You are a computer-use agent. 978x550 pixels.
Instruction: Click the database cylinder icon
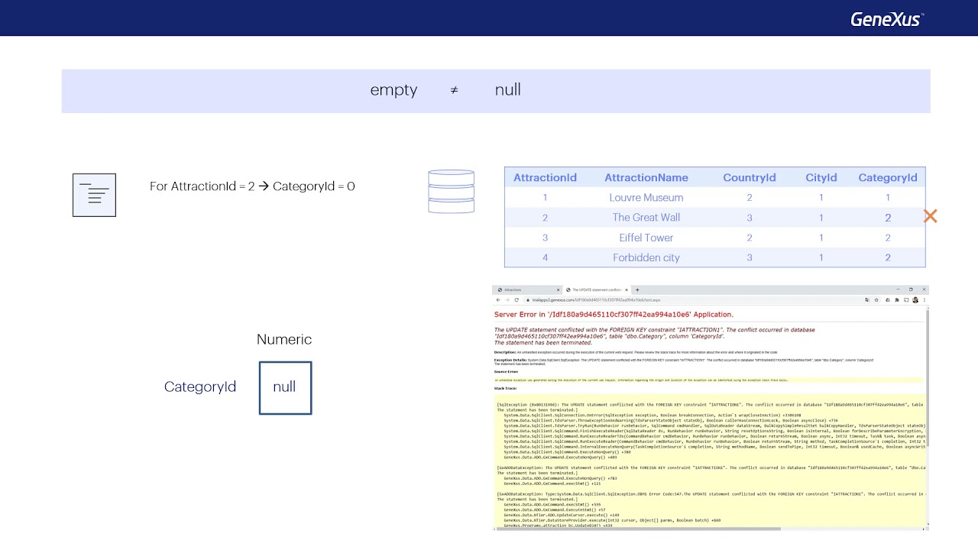coord(451,191)
